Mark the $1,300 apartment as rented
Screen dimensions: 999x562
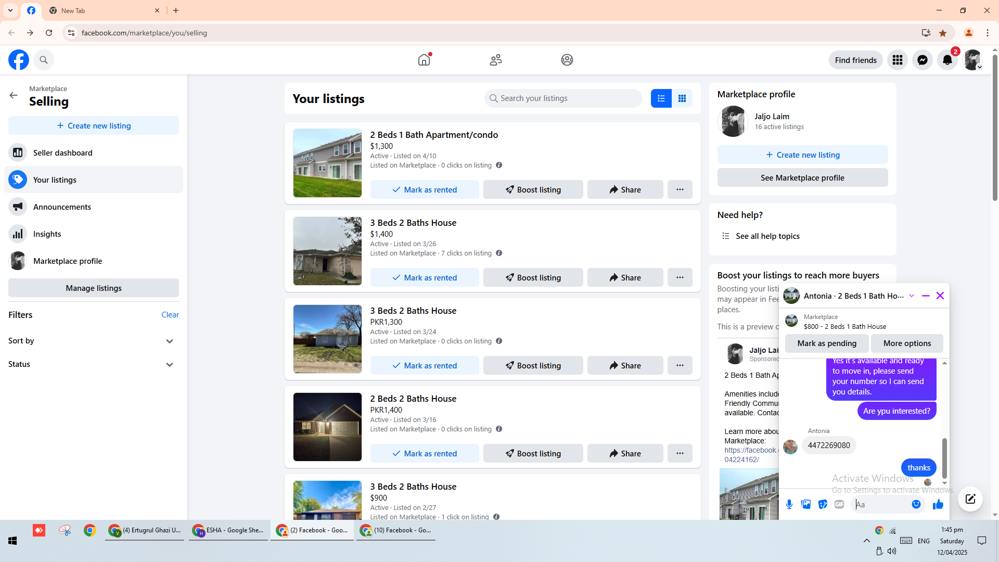pyautogui.click(x=425, y=189)
